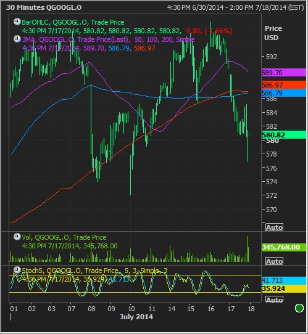Screen dimensions: 308x334
Task: Click the clock icon beside StochS legend
Action: point(17,270)
